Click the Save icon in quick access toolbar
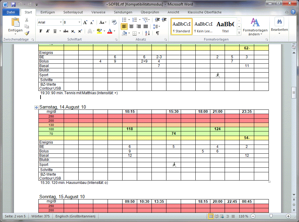This screenshot has width=299, height=222. [13, 5]
